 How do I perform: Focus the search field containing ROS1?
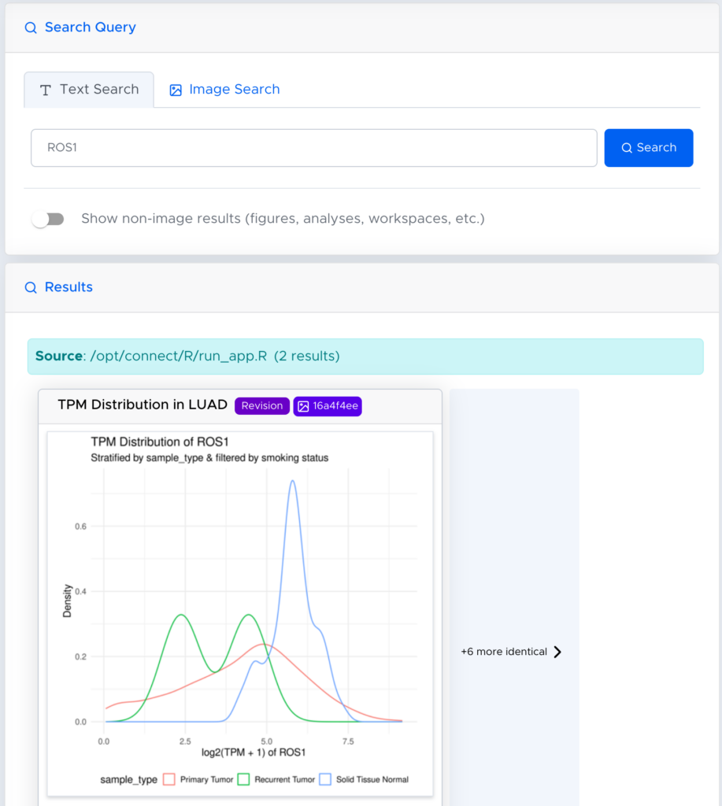(x=313, y=148)
